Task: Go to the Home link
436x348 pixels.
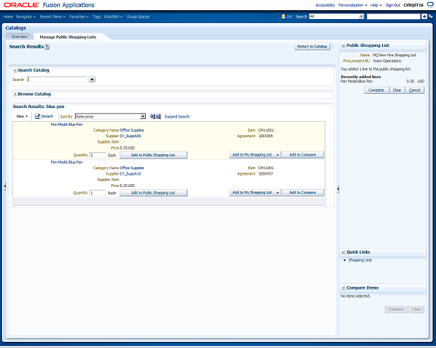Action: [x=8, y=16]
